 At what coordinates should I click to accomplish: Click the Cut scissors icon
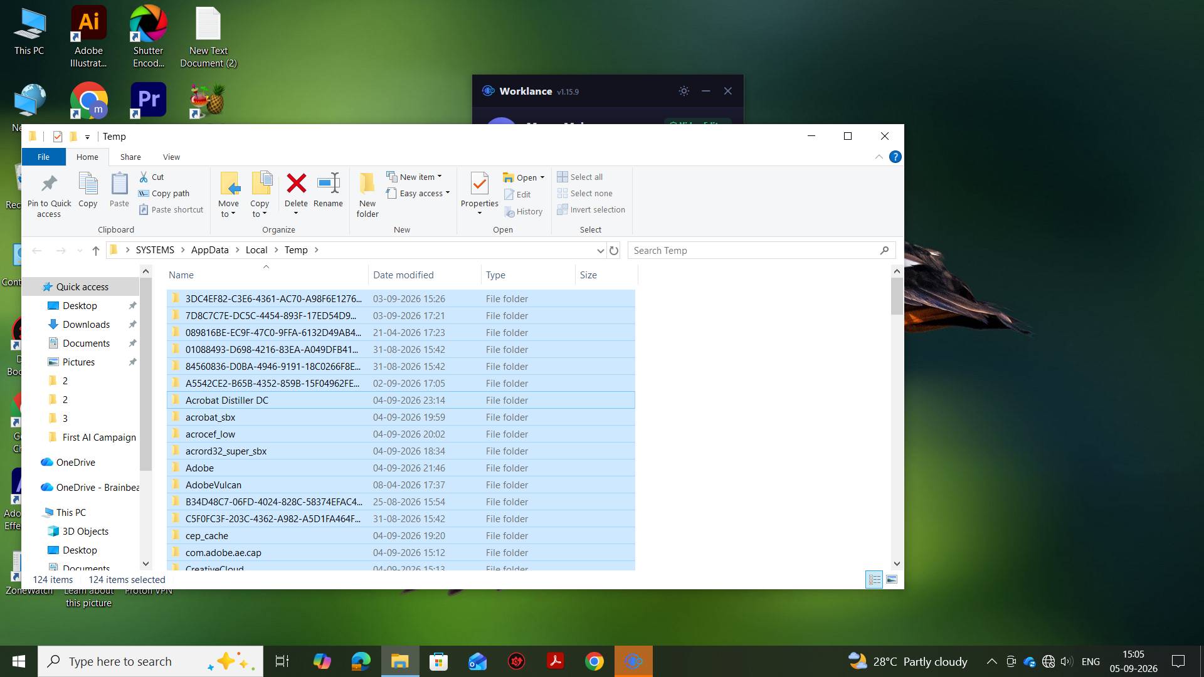point(144,177)
